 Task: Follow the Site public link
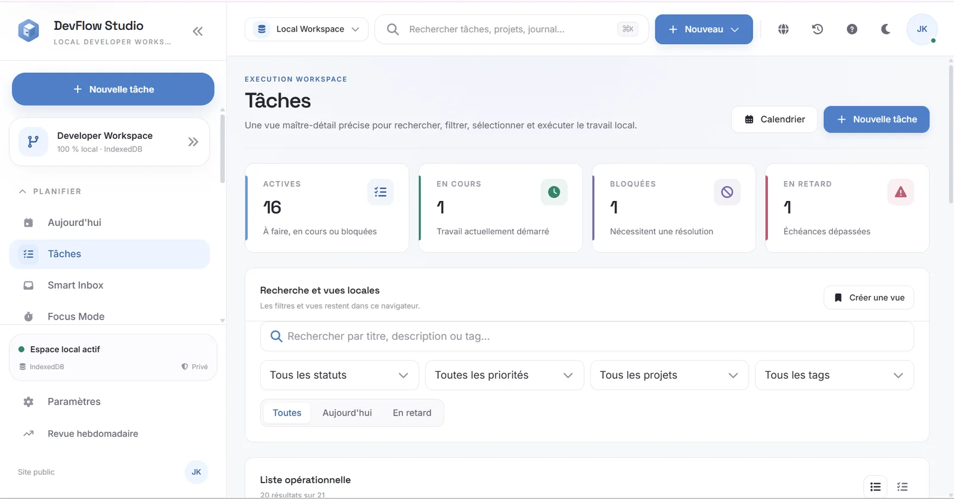click(36, 472)
